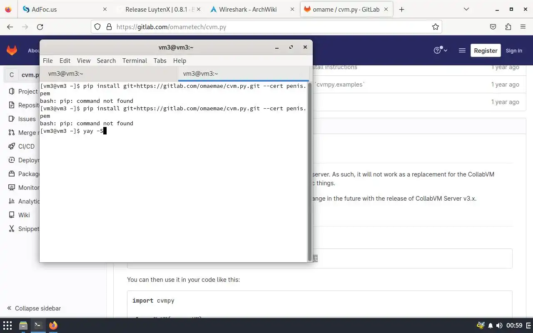Click the 'import cvmpy' code line

click(x=153, y=301)
